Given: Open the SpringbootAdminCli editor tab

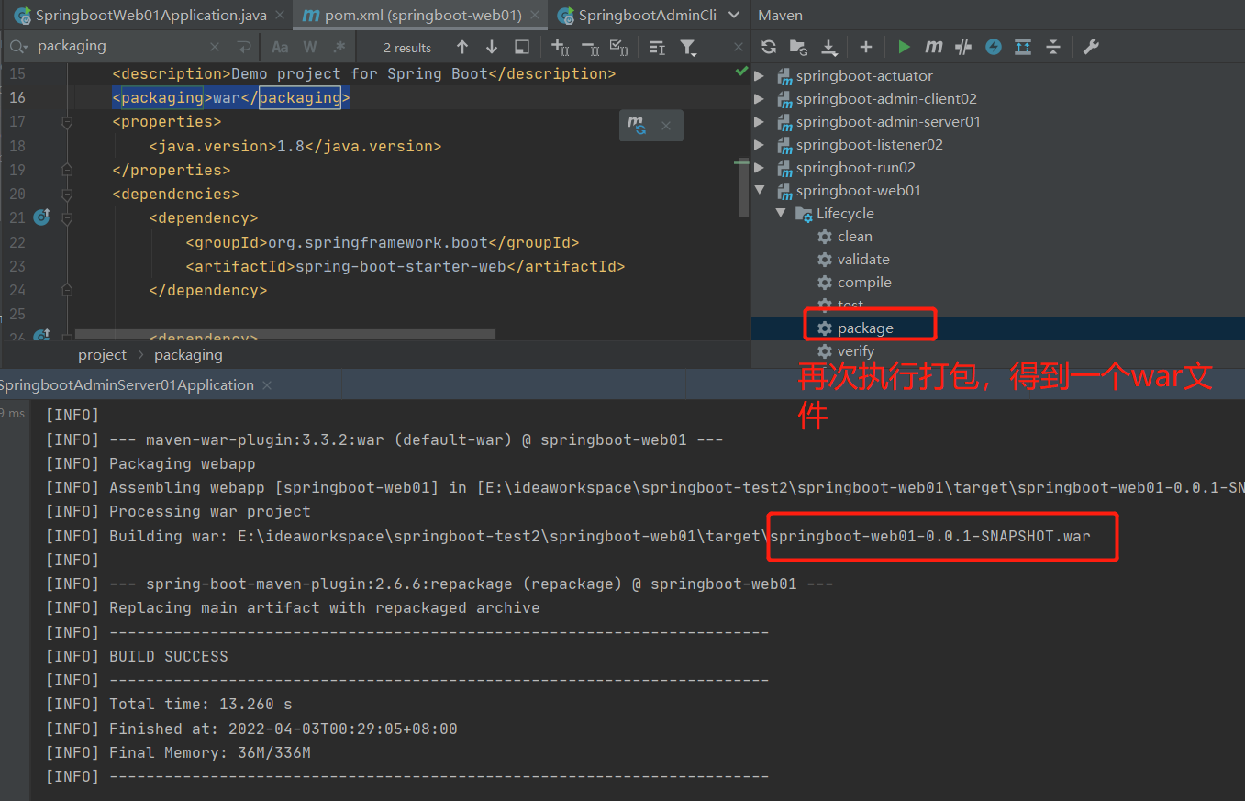Looking at the screenshot, I should [x=637, y=16].
